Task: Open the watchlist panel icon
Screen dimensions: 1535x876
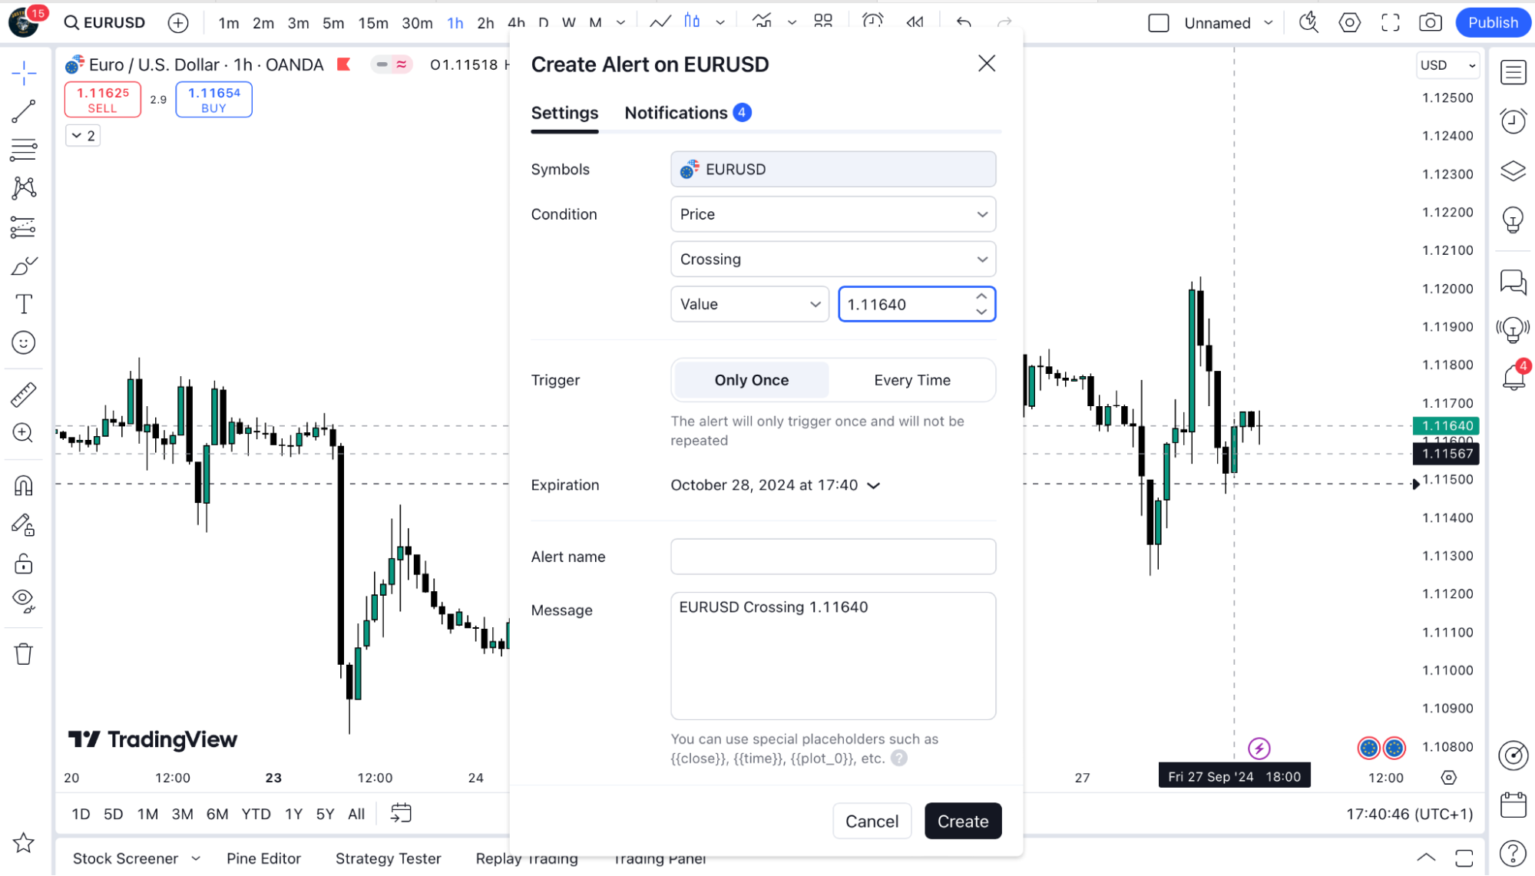Action: click(x=1513, y=73)
